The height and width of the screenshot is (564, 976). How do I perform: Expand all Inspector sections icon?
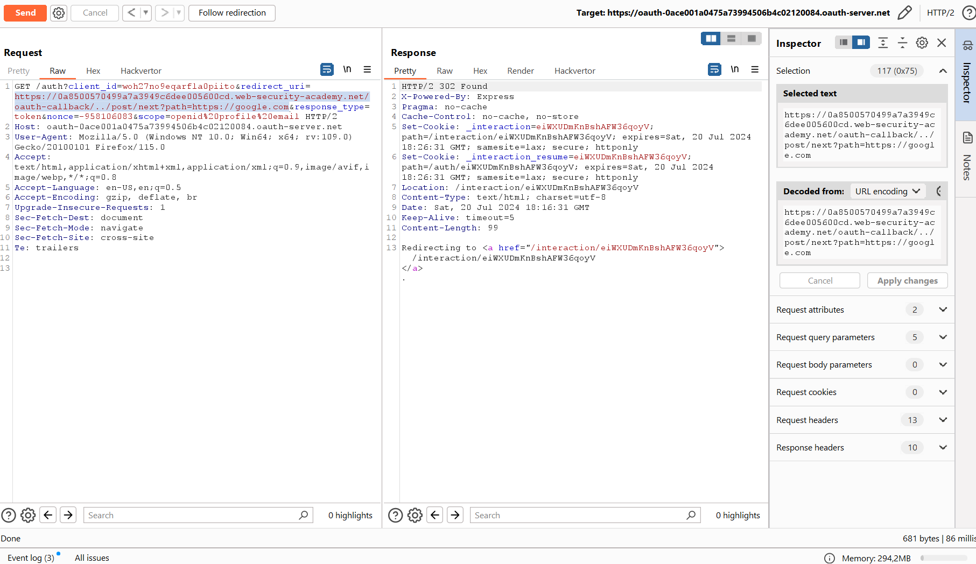coord(883,43)
